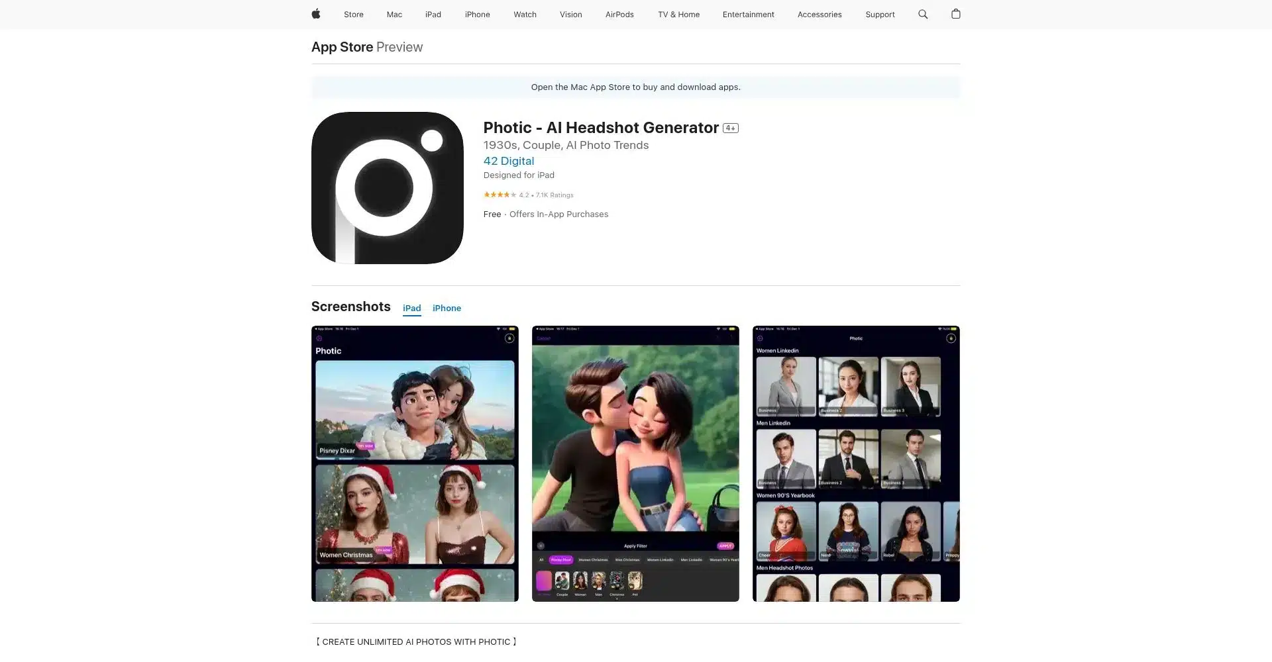Viewport: 1272px width, 662px height.
Task: Switch to the iPhone screenshots tab
Action: point(447,308)
